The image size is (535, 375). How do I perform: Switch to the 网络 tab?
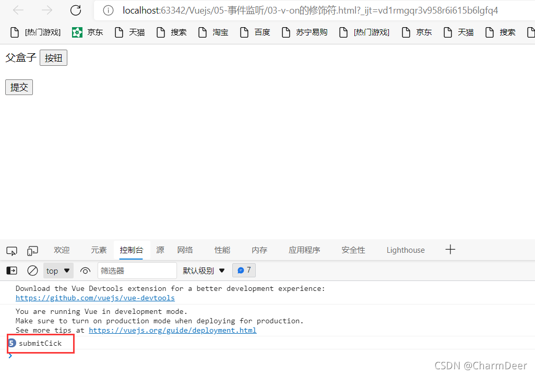pyautogui.click(x=185, y=250)
